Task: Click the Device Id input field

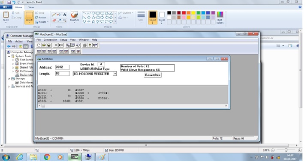Action: [101, 64]
